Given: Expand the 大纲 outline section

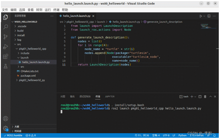Looking at the screenshot, I should (x=33, y=127).
